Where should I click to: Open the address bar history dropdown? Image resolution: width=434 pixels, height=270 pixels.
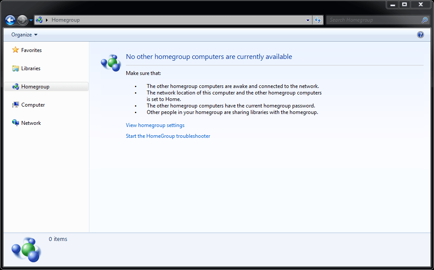tap(308, 20)
